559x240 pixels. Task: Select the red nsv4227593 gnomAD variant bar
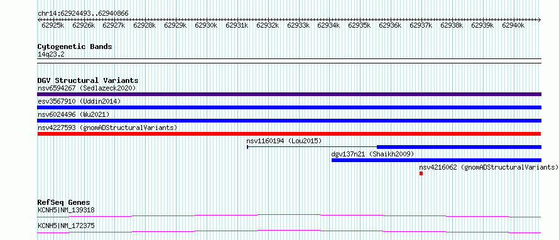(x=289, y=134)
